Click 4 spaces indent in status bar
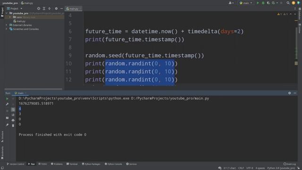Screen dimensions: 302x170 pyautogui.click(x=260, y=168)
